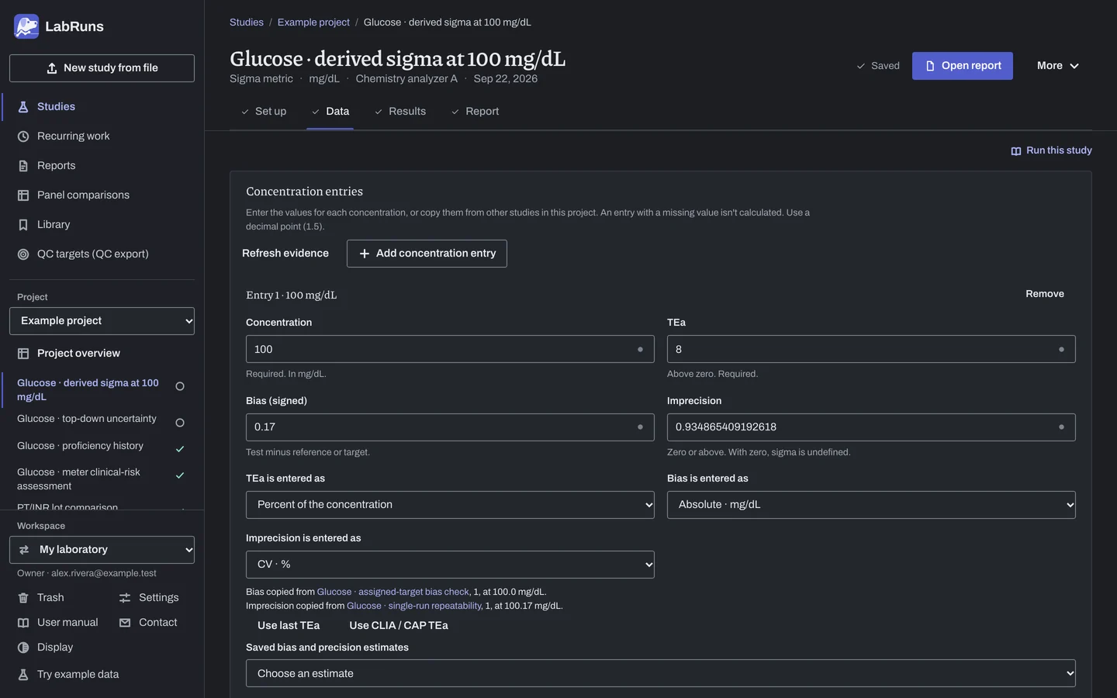The width and height of the screenshot is (1117, 698).
Task: Open Panel comparisons
Action: 102,195
